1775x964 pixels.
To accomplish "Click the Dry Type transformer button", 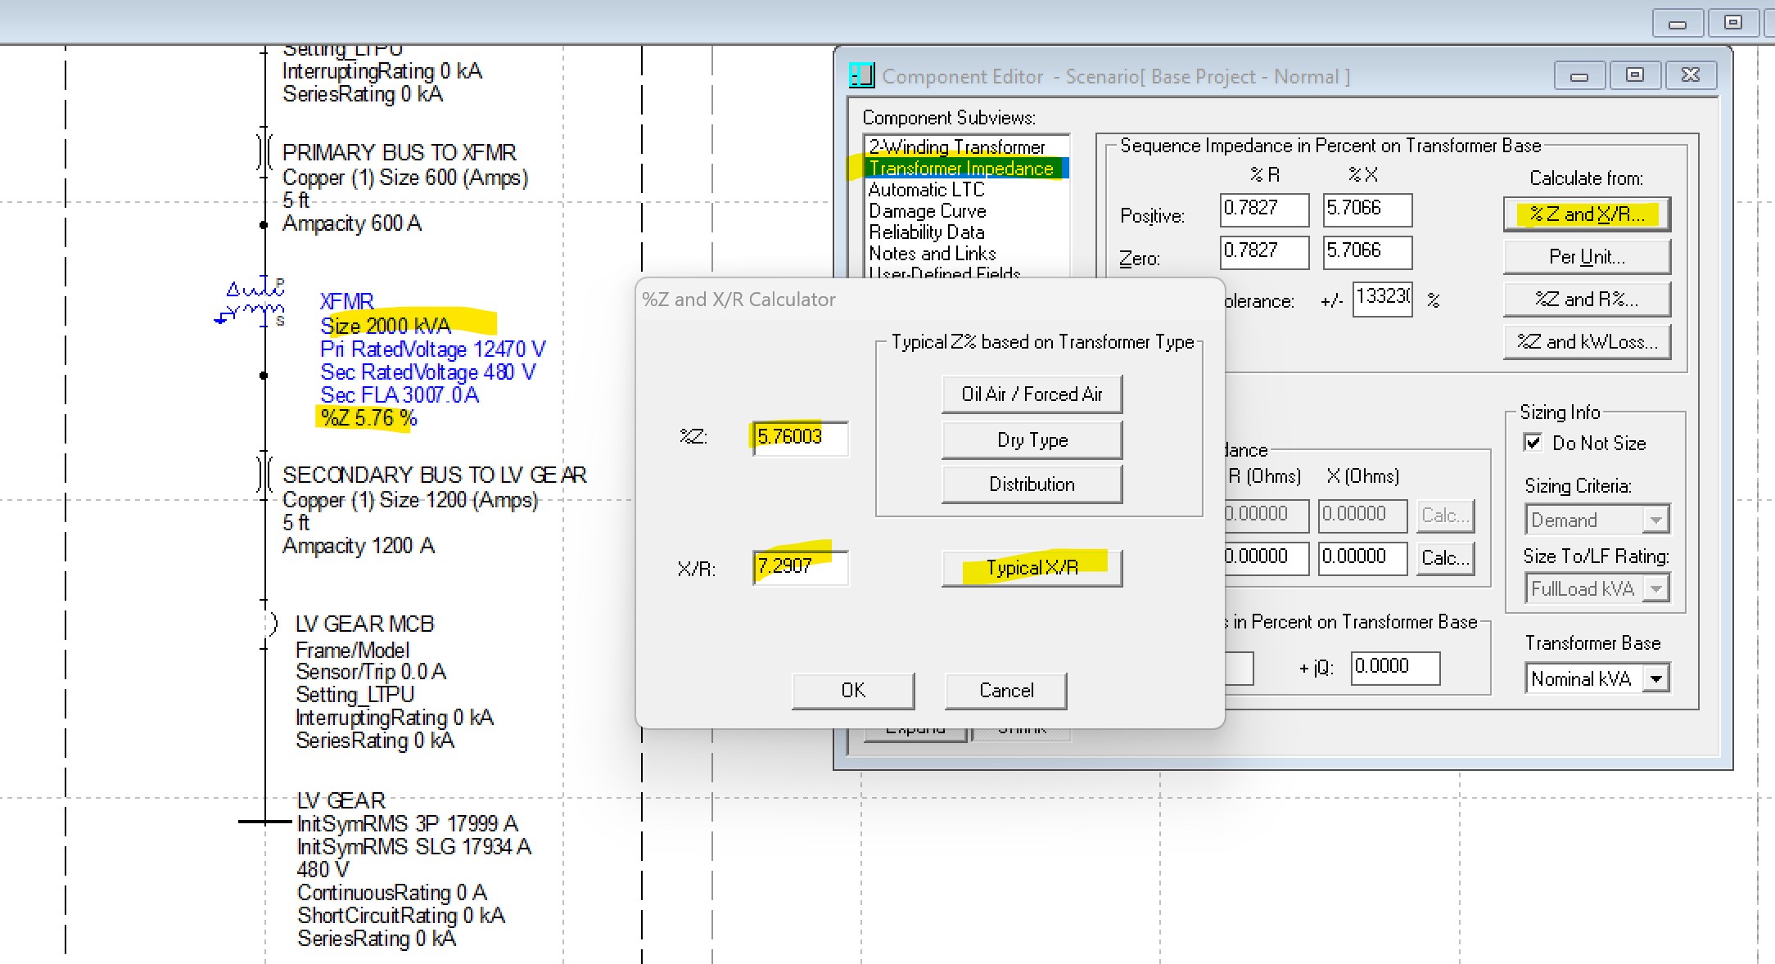I will [1032, 440].
